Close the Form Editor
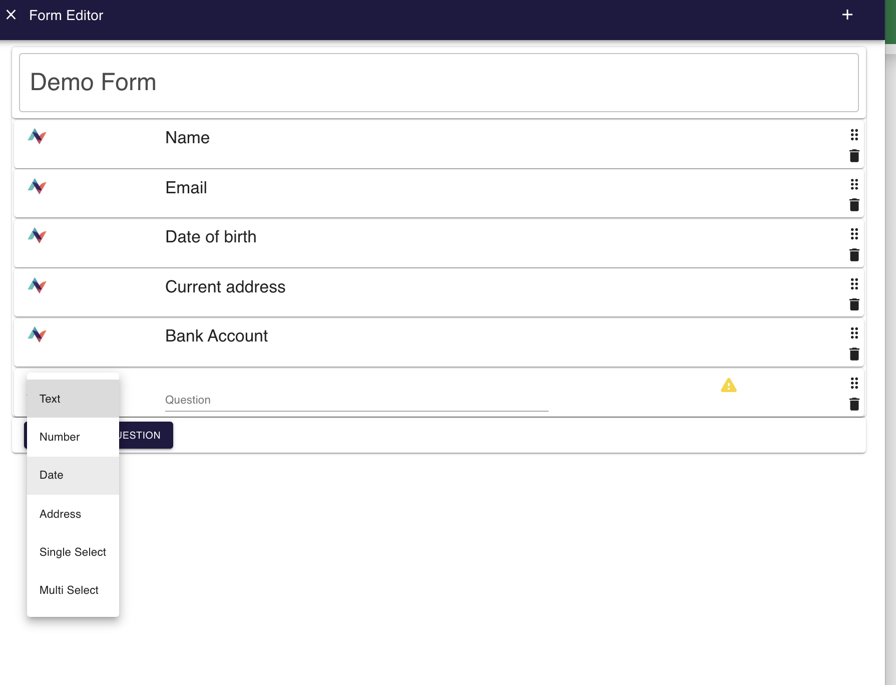The height and width of the screenshot is (685, 896). click(x=11, y=15)
